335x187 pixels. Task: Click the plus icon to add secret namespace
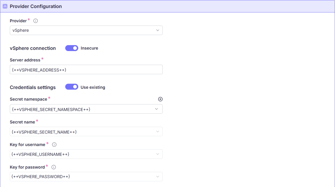(160, 99)
